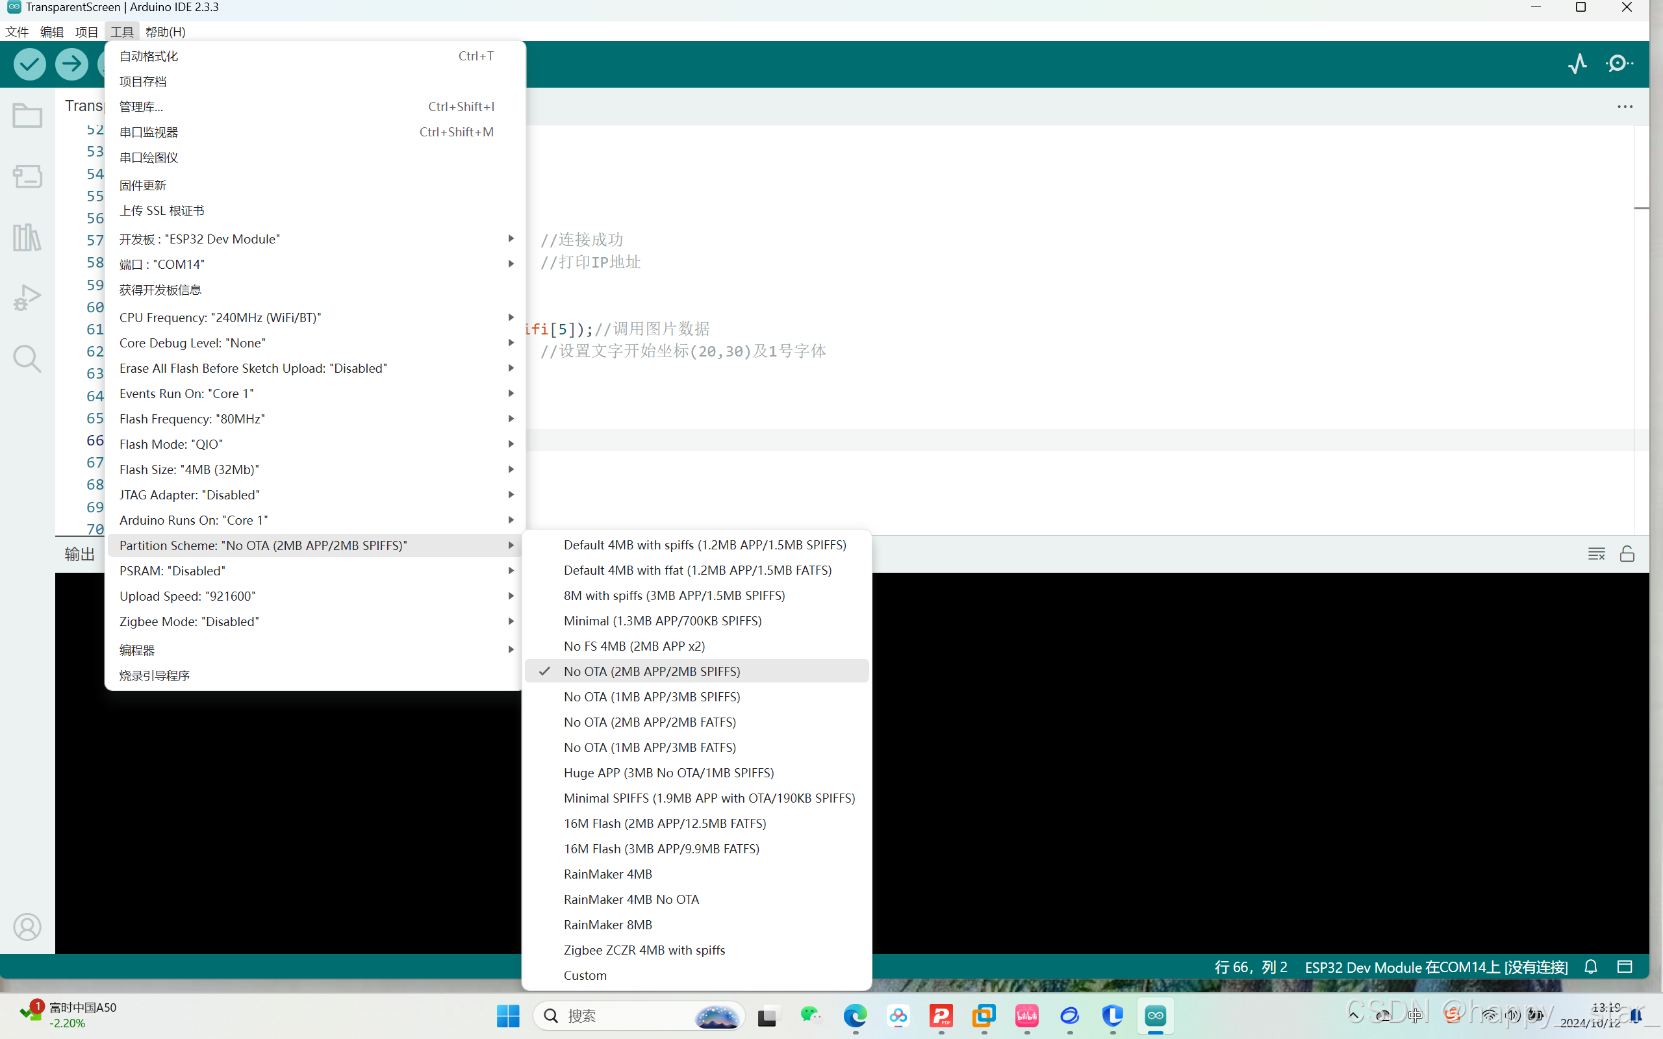Open the Boards Manager sidebar icon
Viewport: 1663px width, 1039px height.
(27, 176)
